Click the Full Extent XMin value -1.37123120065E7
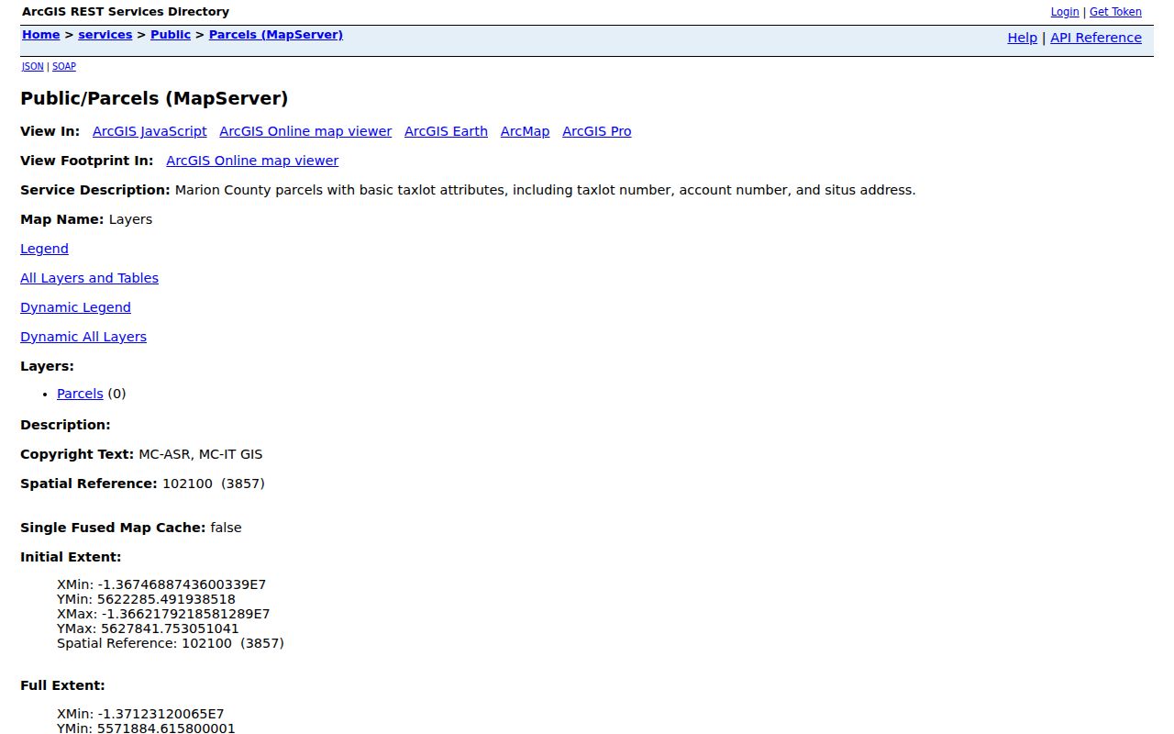Image resolution: width=1174 pixels, height=734 pixels. coord(161,714)
